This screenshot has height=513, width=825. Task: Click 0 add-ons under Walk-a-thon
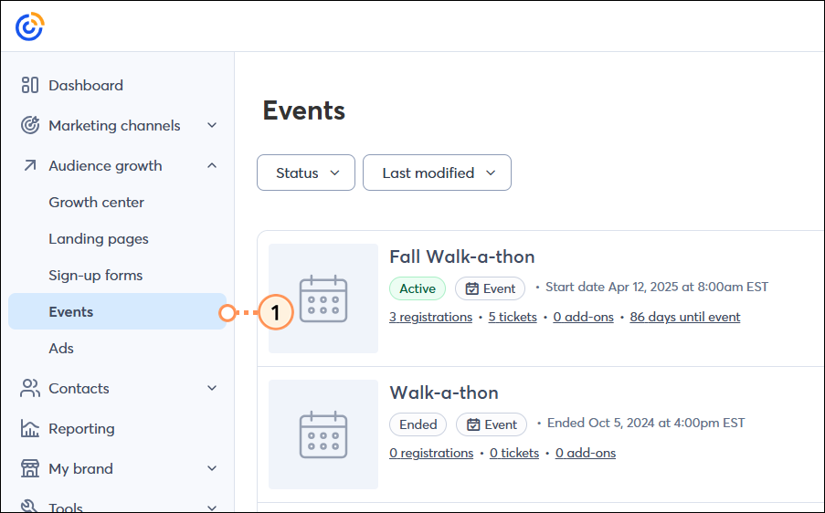coord(585,453)
